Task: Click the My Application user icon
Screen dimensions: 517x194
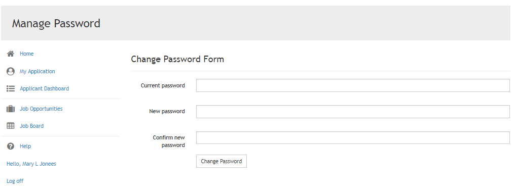Action: coord(11,71)
